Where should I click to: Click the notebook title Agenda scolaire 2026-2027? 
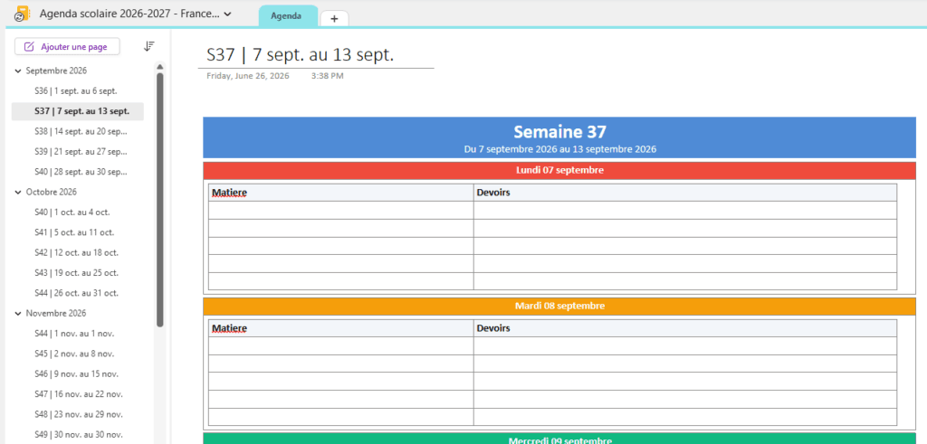pos(130,14)
